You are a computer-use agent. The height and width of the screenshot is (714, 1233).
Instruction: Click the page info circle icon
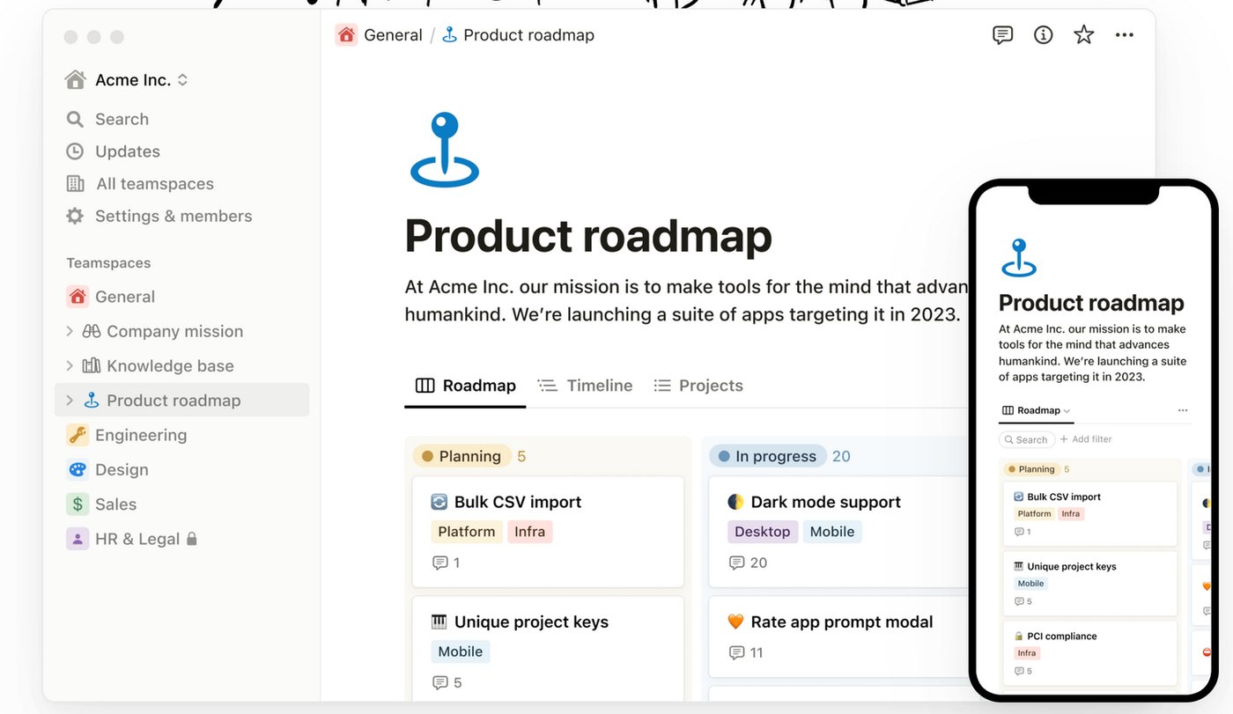pos(1043,35)
